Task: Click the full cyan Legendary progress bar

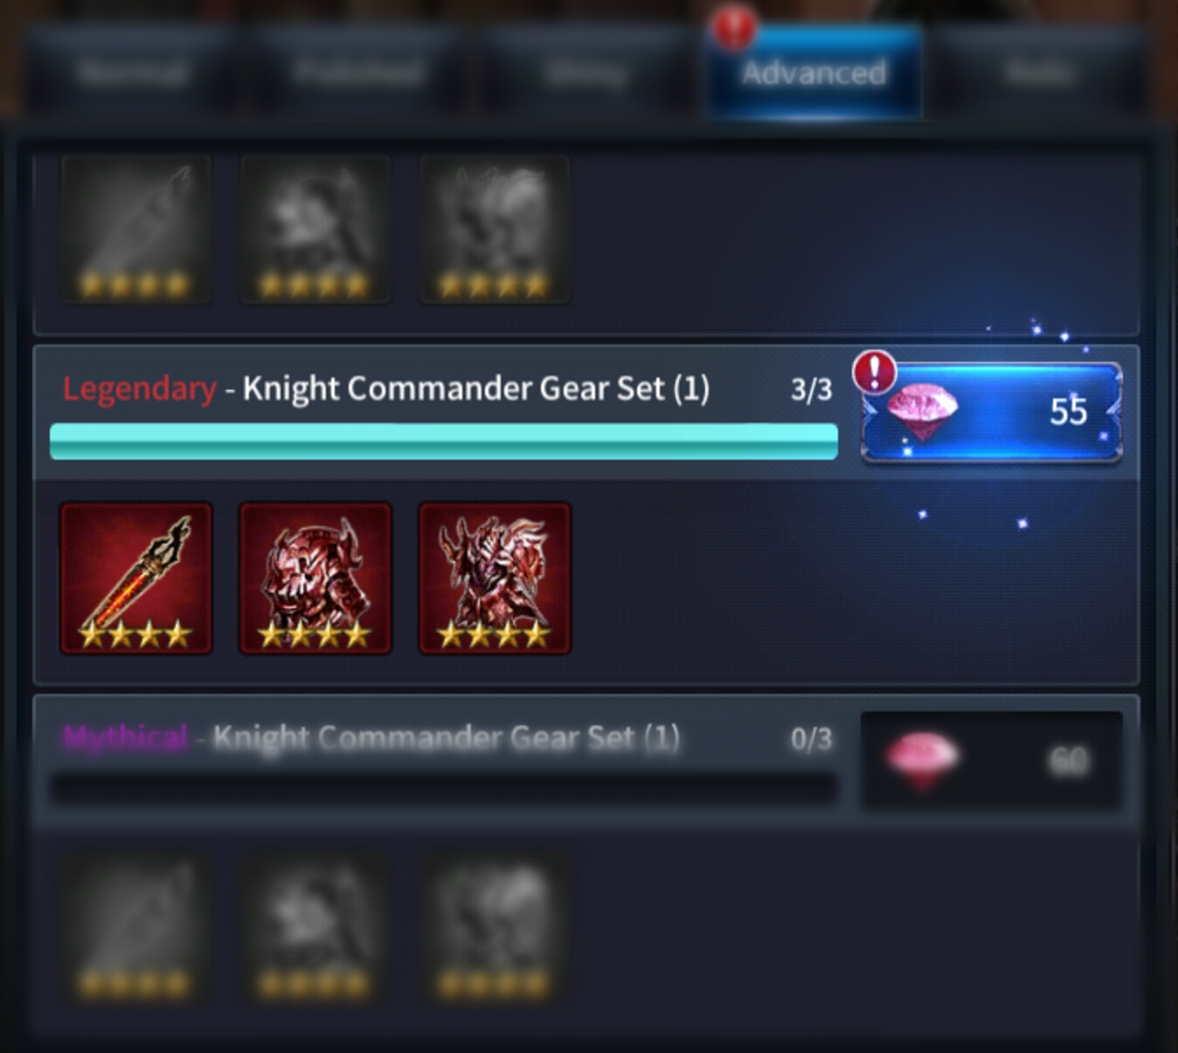Action: point(444,441)
